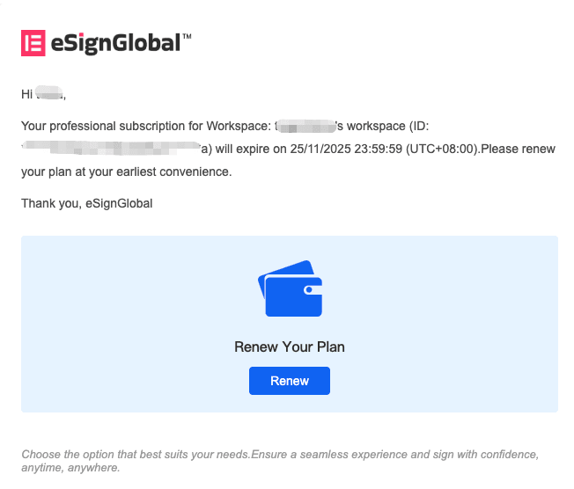Click the "Renew Your Plan" heading
The height and width of the screenshot is (489, 574).
pos(290,347)
